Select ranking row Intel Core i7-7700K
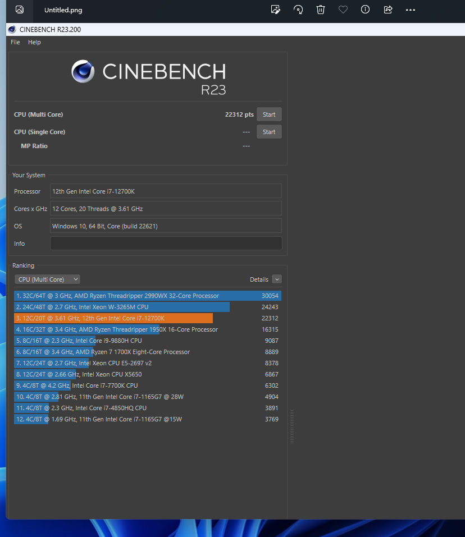This screenshot has width=465, height=537. tap(148, 385)
